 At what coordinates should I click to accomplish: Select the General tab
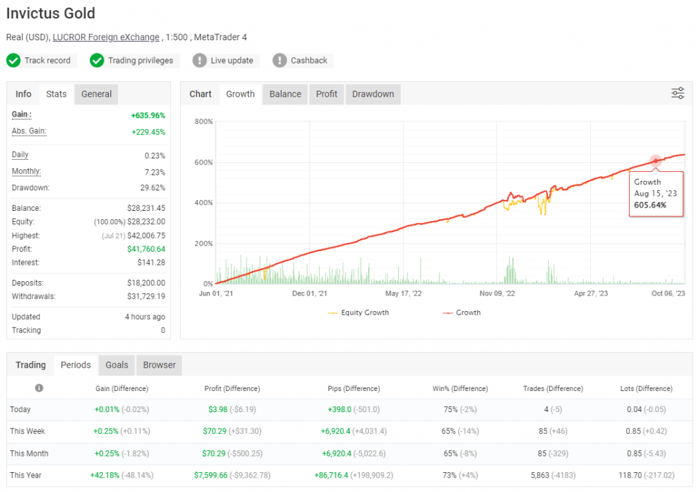coord(95,93)
